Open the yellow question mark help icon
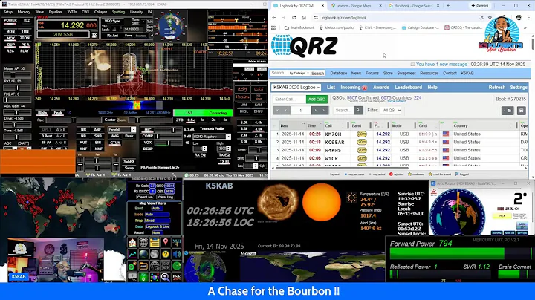Screen dimensions: 535x300 (166, 254)
